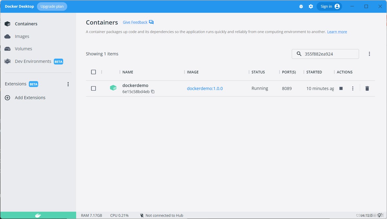Image resolution: width=387 pixels, height=219 pixels.
Task: Click Add Extensions
Action: point(30,98)
